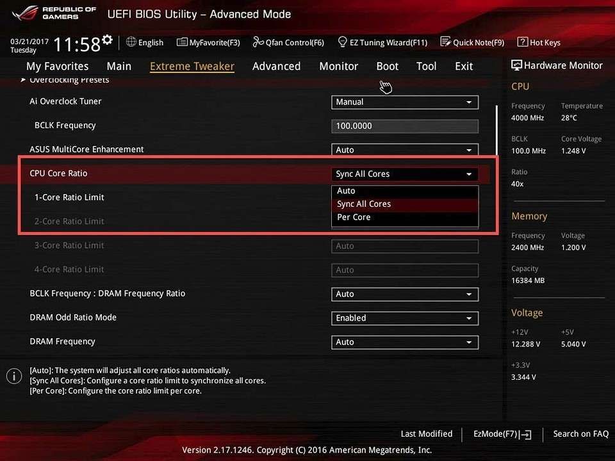
Task: Expand the ASUS MultiCore Enhancement dropdown
Action: (x=404, y=150)
